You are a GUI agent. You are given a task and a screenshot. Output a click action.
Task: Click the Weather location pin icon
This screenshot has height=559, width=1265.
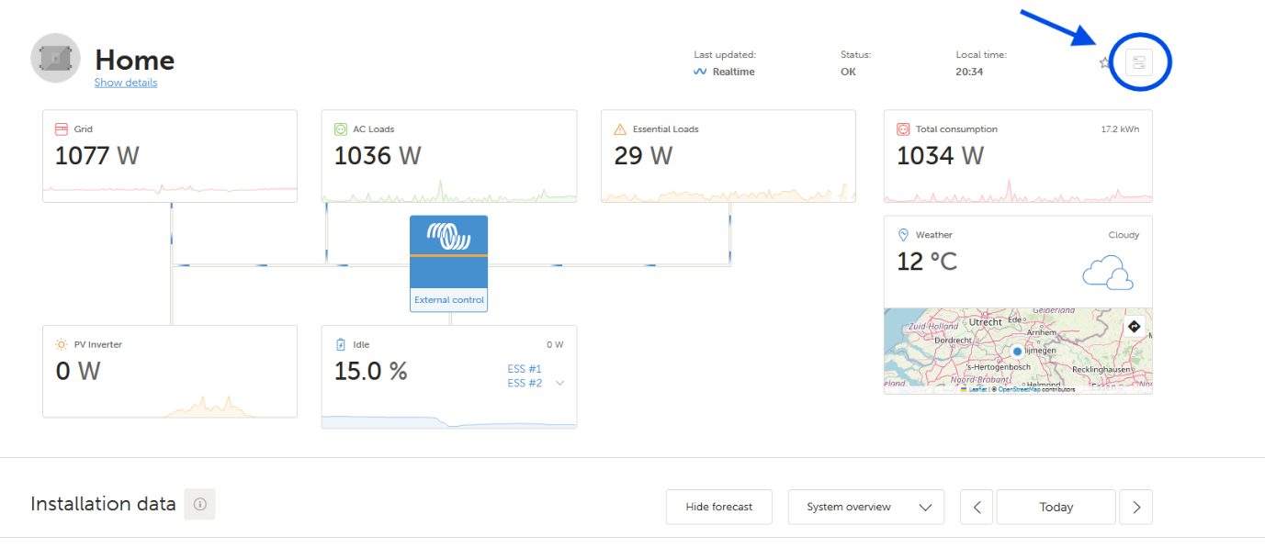(903, 235)
